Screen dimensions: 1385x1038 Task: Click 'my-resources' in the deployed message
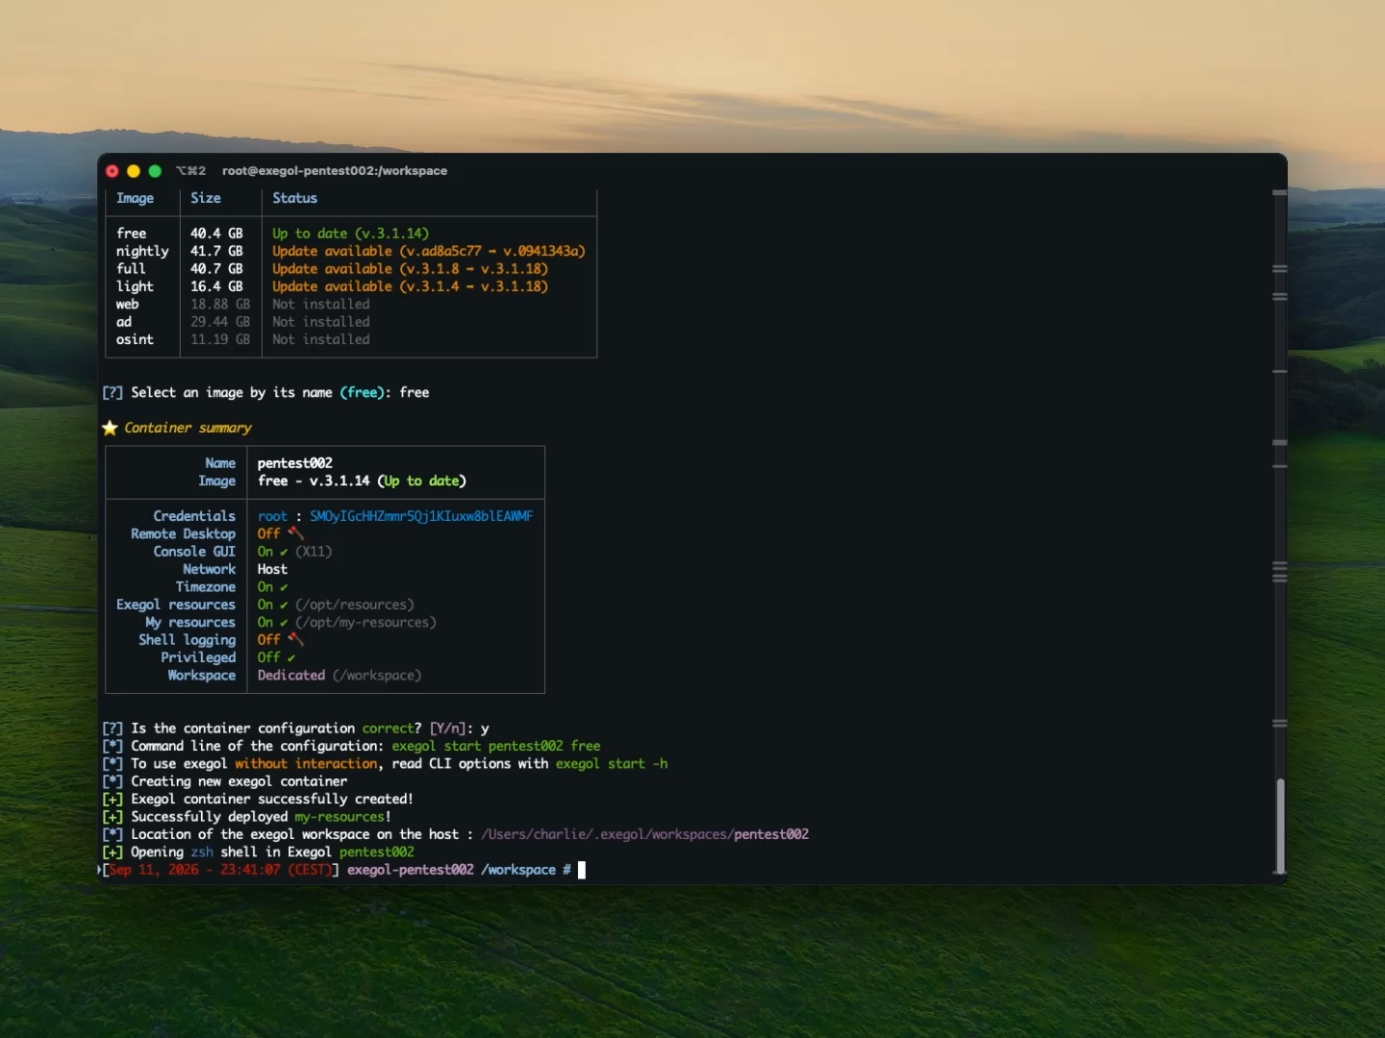(340, 817)
